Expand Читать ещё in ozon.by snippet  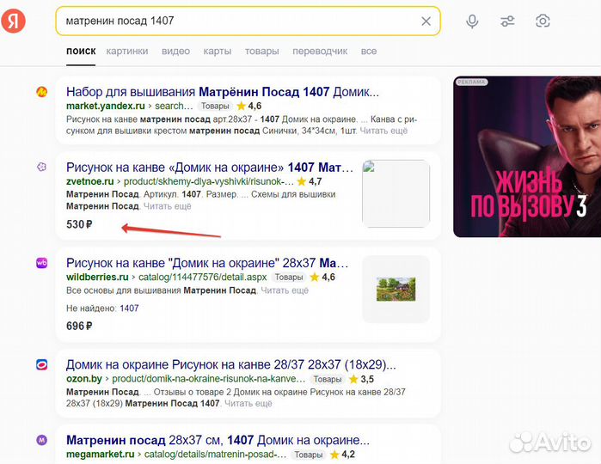coord(248,404)
